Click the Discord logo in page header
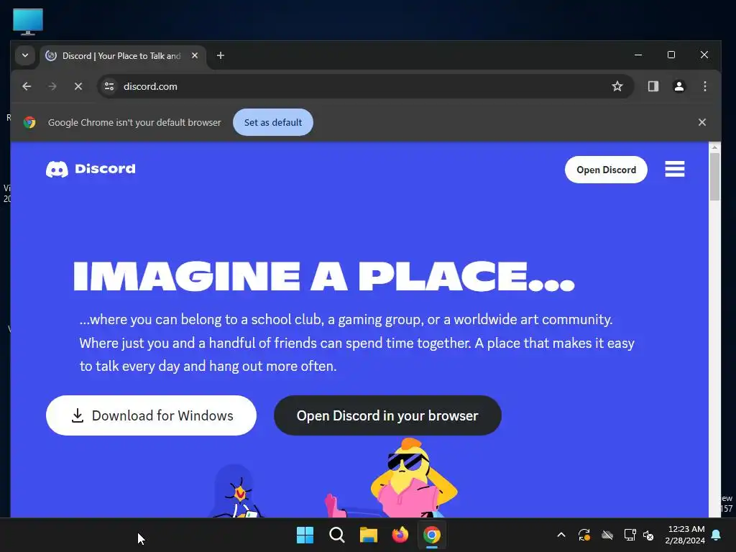 (x=91, y=169)
